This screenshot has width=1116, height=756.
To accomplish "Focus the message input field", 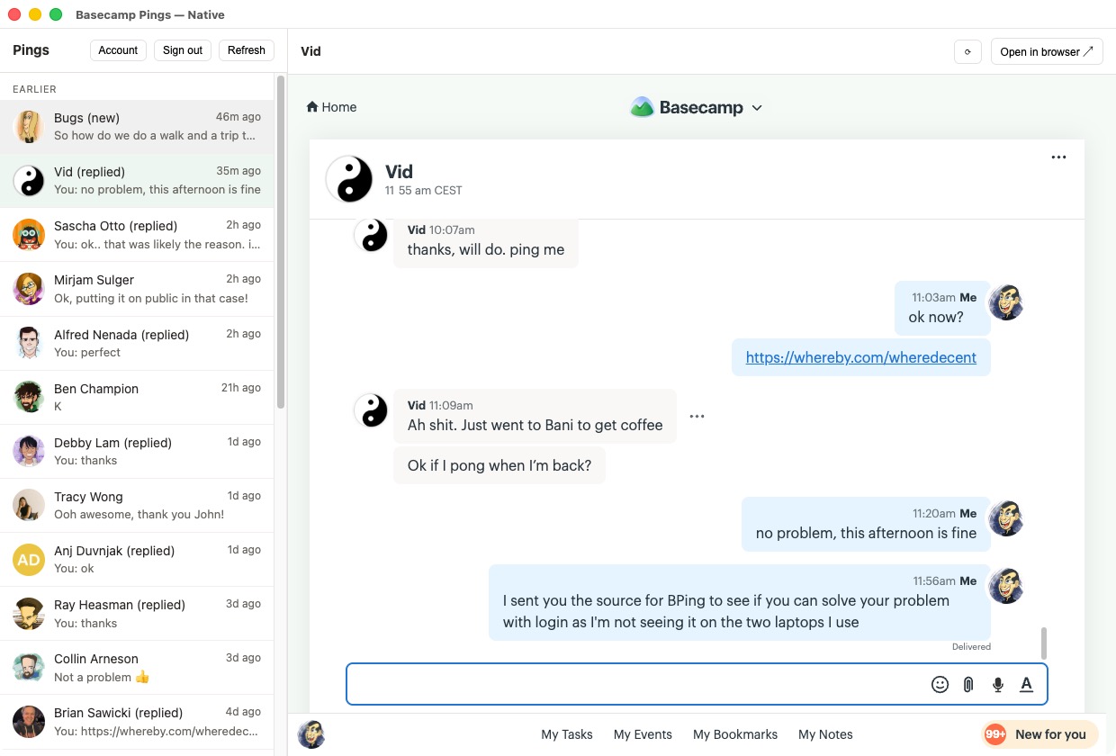I will (x=634, y=684).
